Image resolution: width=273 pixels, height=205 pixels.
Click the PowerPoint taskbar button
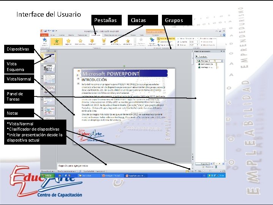[x=136, y=176]
